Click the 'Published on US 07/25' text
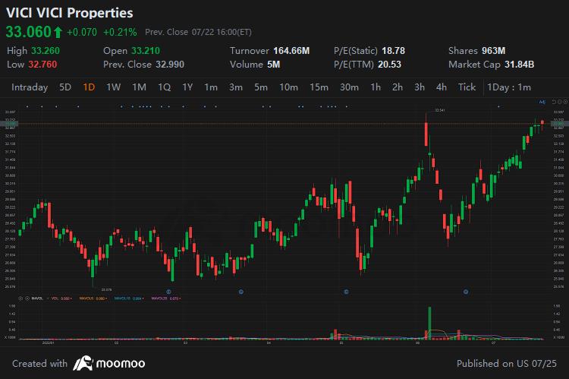This screenshot has height=379, width=569. [507, 363]
